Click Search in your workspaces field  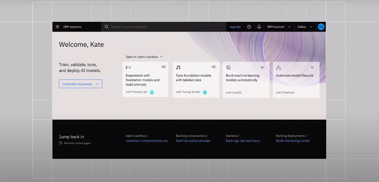point(164,27)
